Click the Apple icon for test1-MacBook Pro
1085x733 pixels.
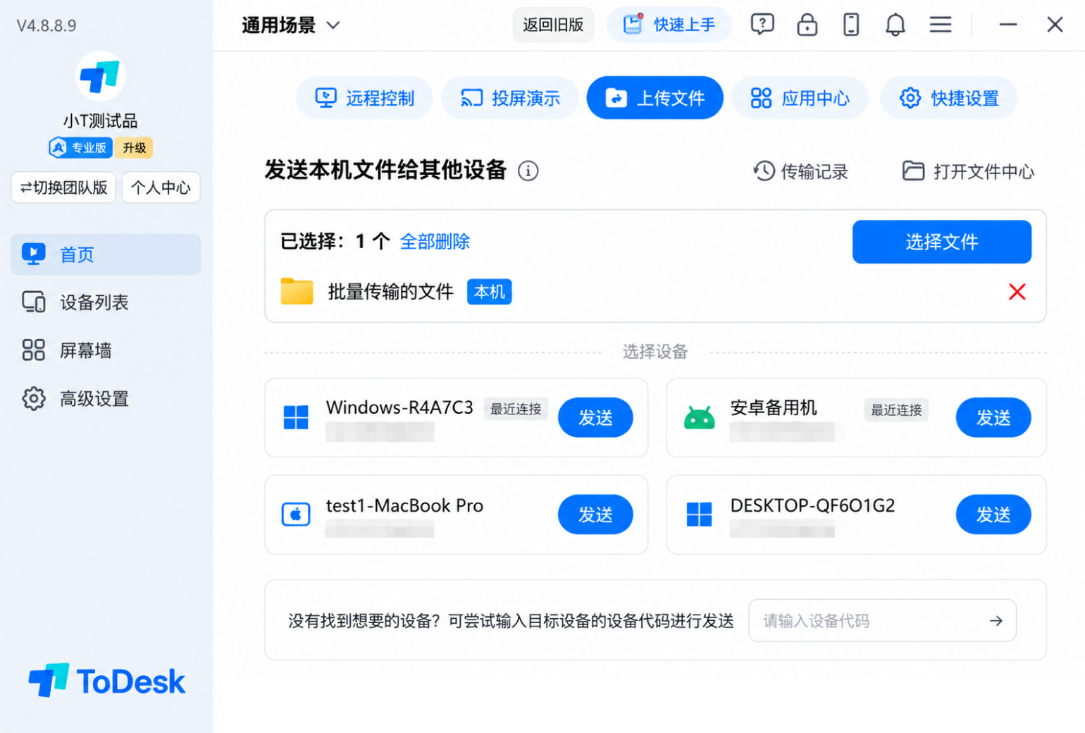click(296, 515)
